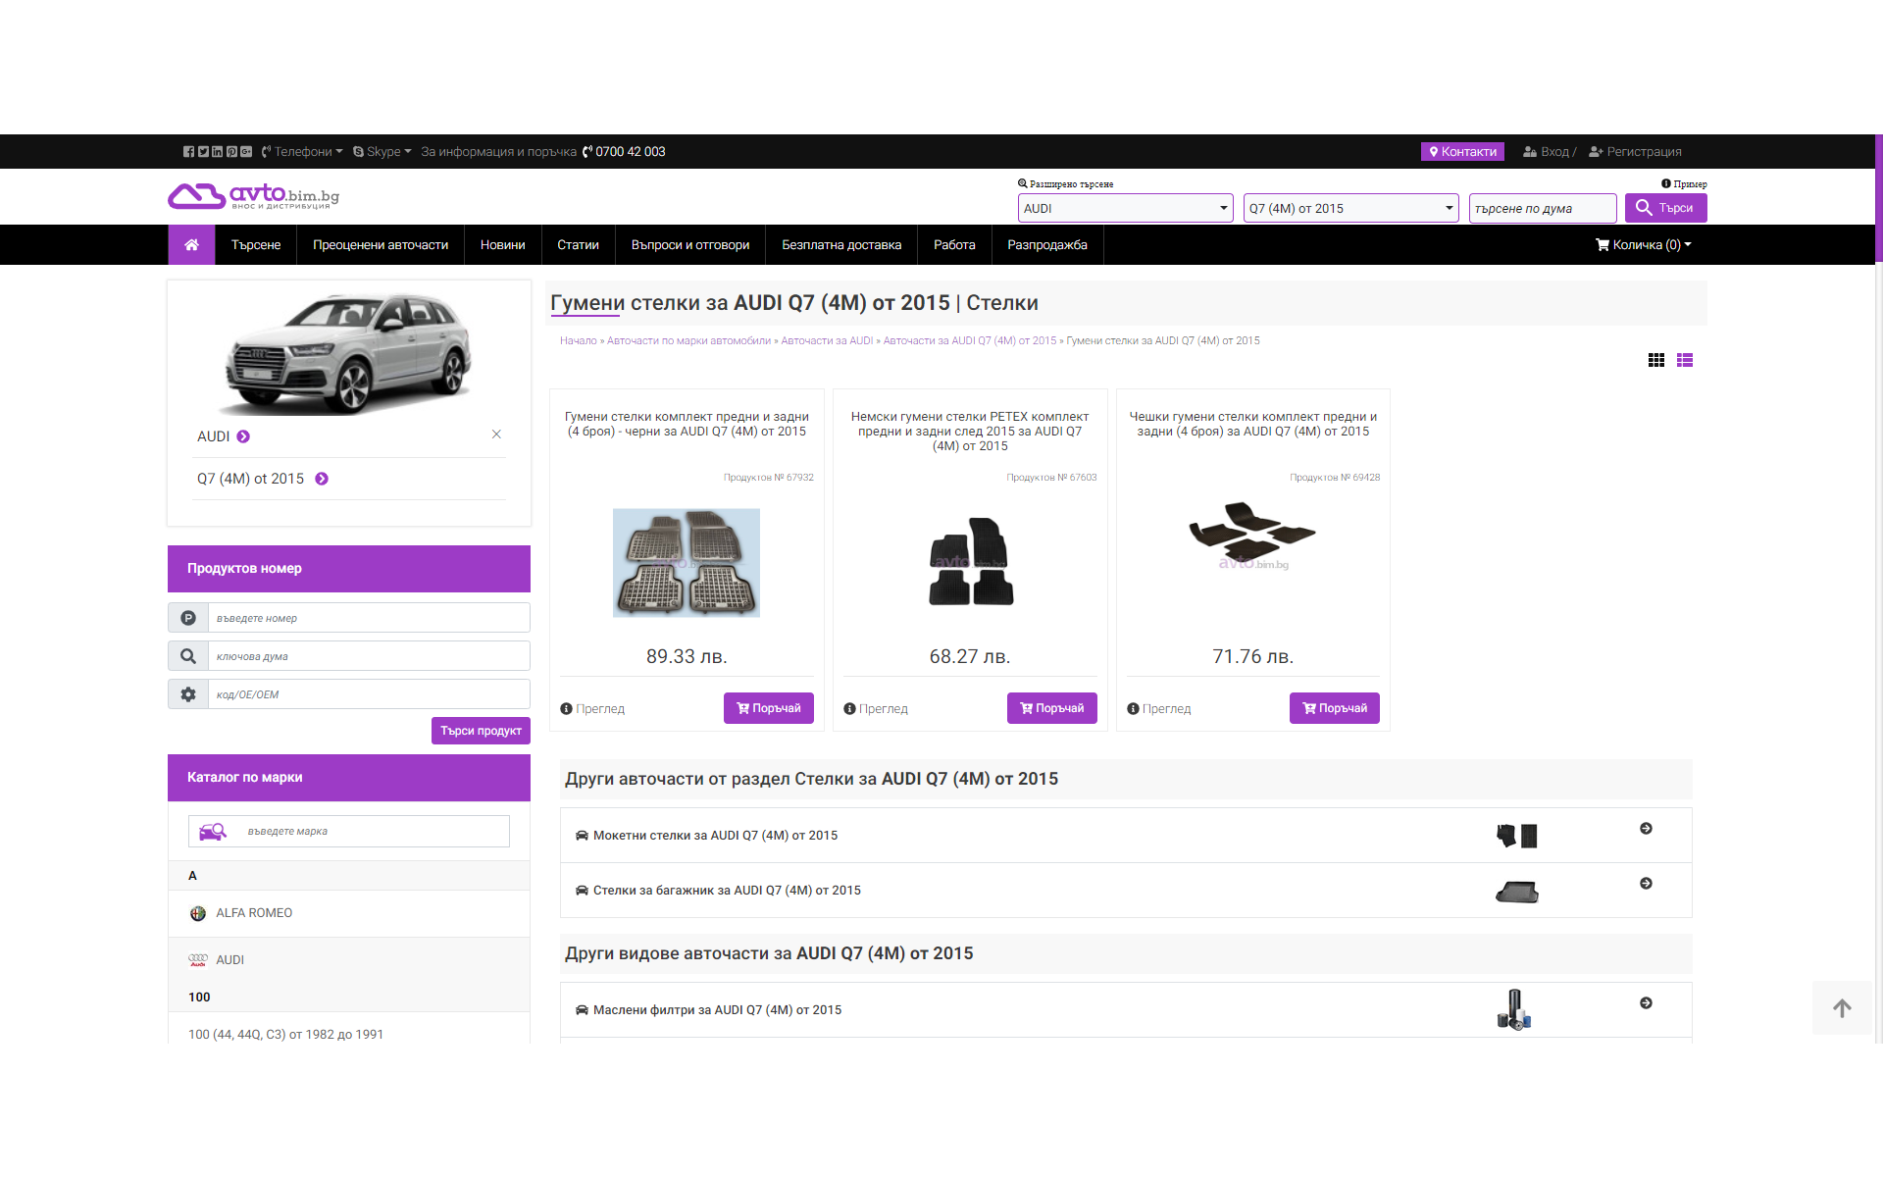
Task: Click arrow icon for Стелки за багажник
Action: [x=1646, y=884]
